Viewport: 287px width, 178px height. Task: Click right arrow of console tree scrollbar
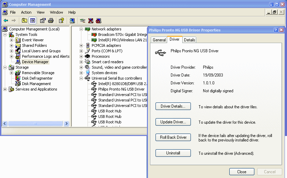click(67, 124)
